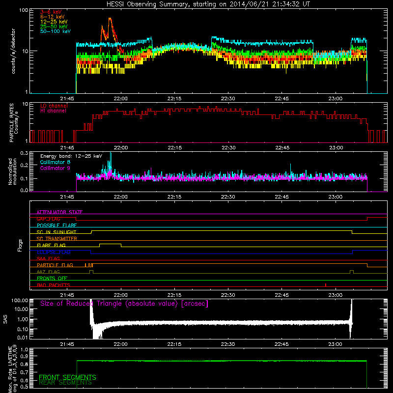Click the red BAD_PACKETS tick mark

pyautogui.click(x=326, y=285)
